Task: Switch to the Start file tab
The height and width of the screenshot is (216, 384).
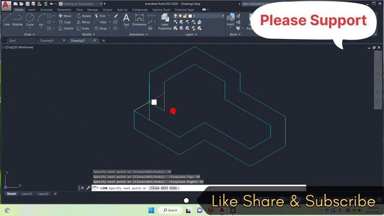Action: click(x=13, y=41)
